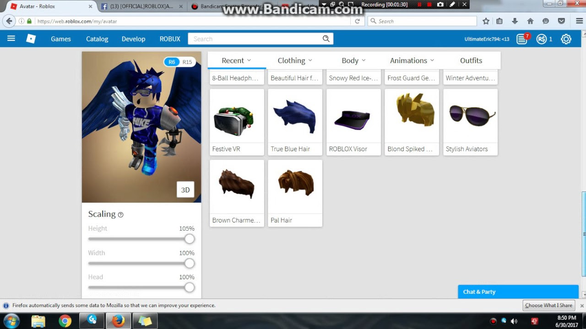This screenshot has height=329, width=586.
Task: Select the Blond Spiked hair item
Action: pyautogui.click(x=412, y=122)
